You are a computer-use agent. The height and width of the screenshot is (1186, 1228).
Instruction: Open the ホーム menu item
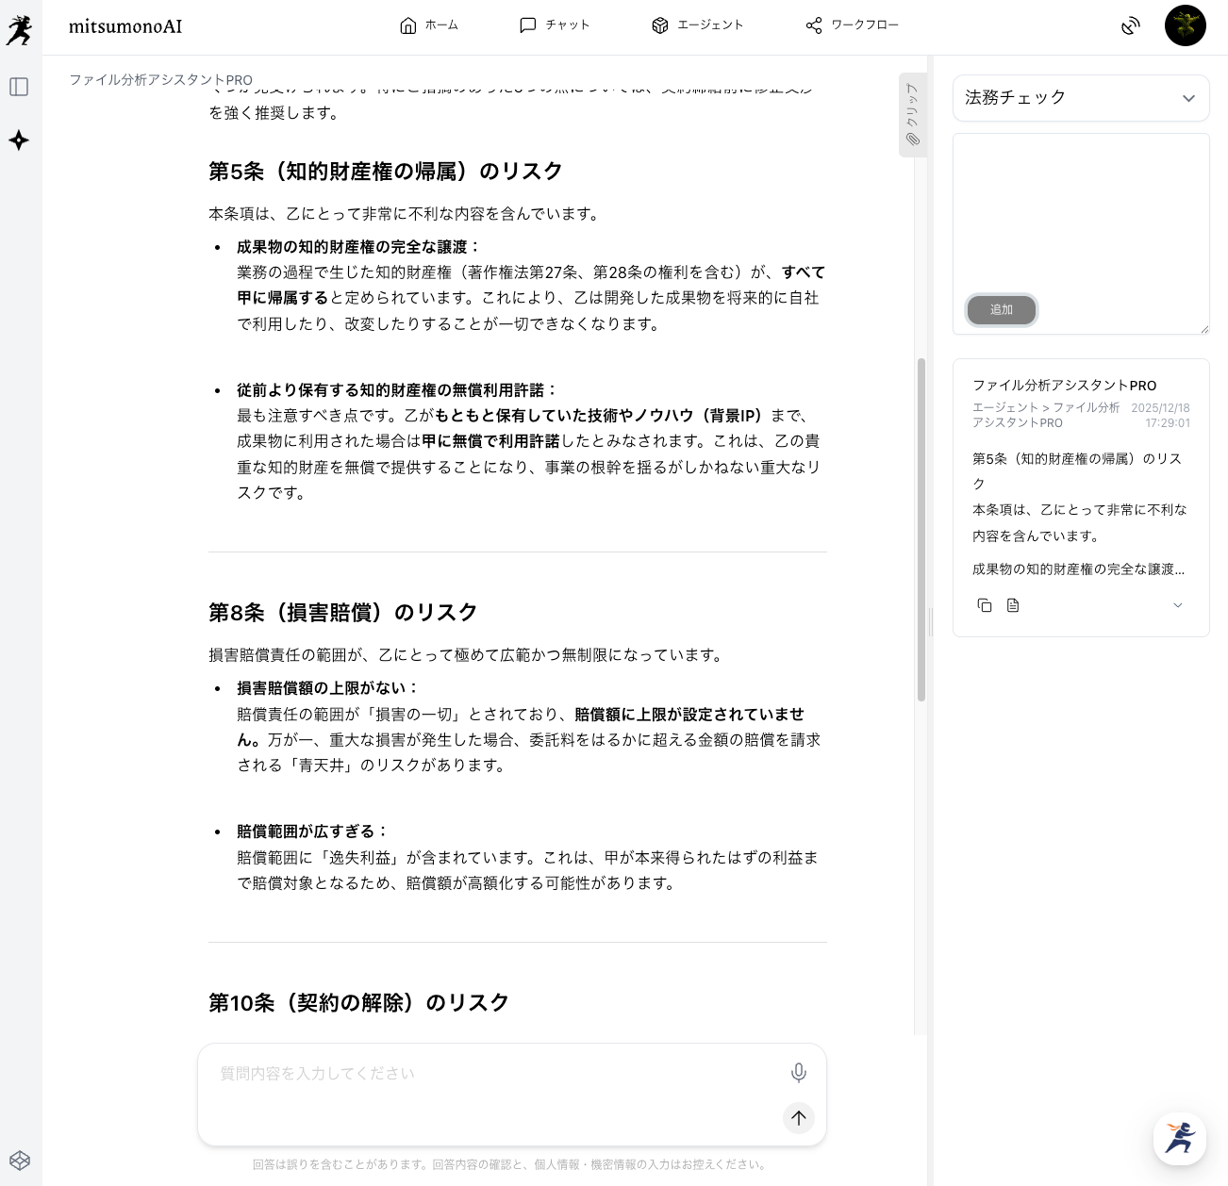coord(428,25)
